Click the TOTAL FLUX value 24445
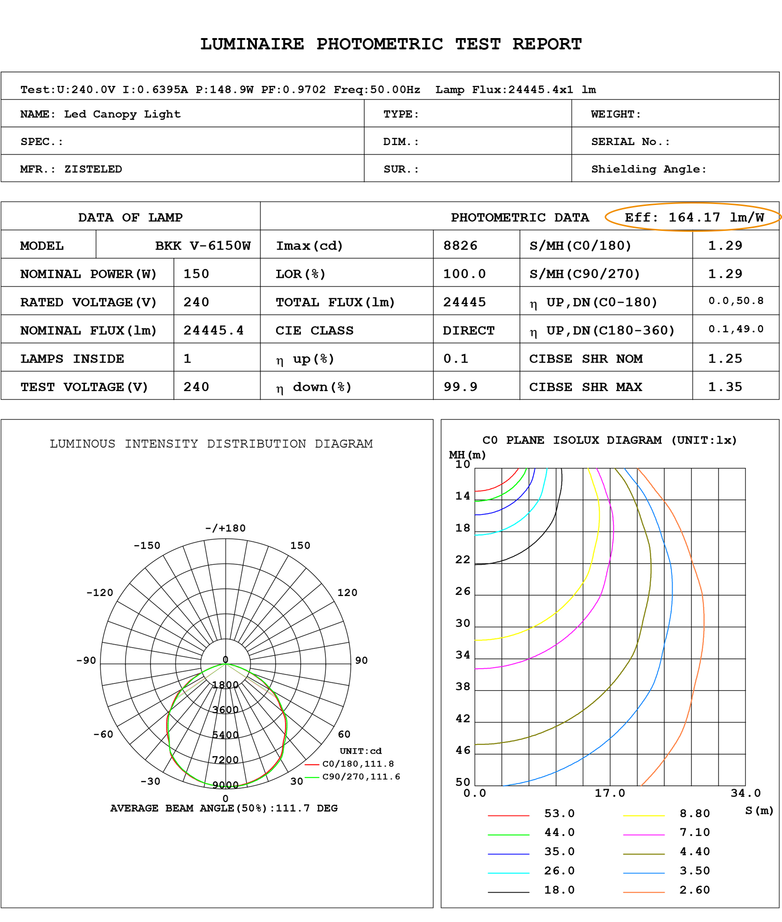 pos(465,302)
